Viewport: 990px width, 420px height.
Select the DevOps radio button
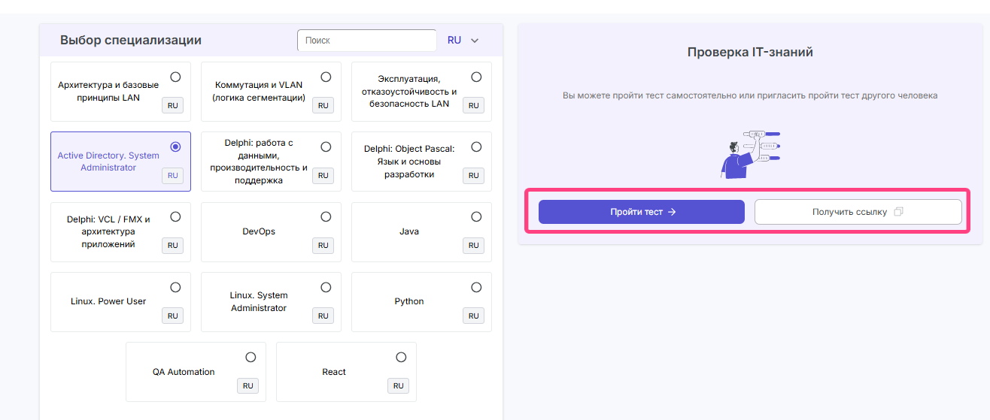pos(326,217)
